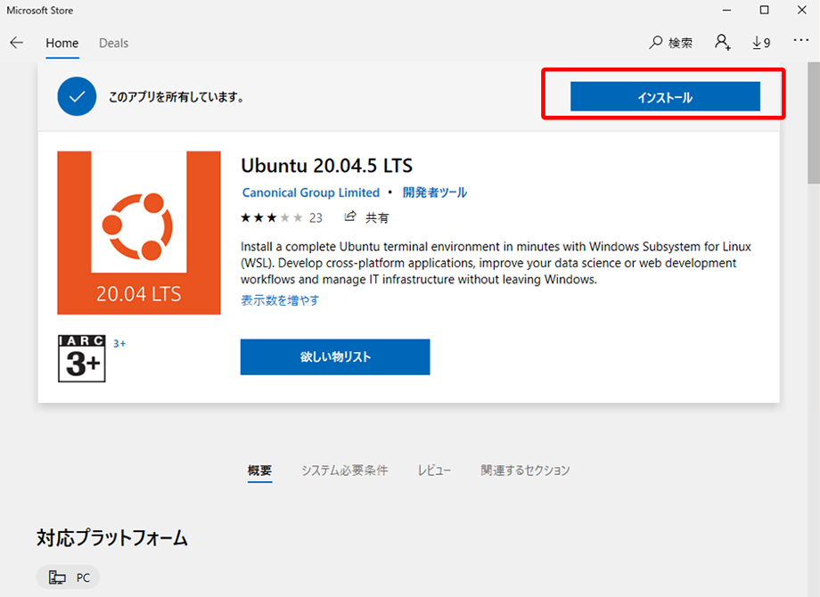Open the downloads queue showing 9
This screenshot has width=820, height=597.
click(x=761, y=43)
